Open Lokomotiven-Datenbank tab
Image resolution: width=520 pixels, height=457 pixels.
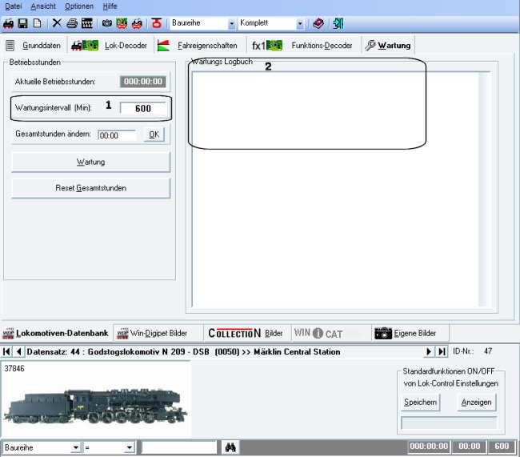pos(56,333)
